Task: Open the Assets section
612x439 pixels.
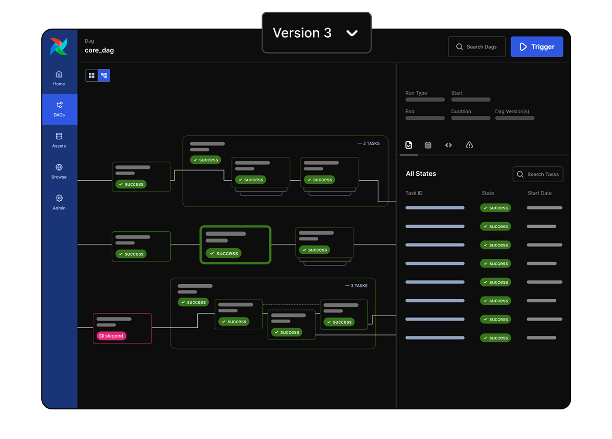Action: click(59, 140)
